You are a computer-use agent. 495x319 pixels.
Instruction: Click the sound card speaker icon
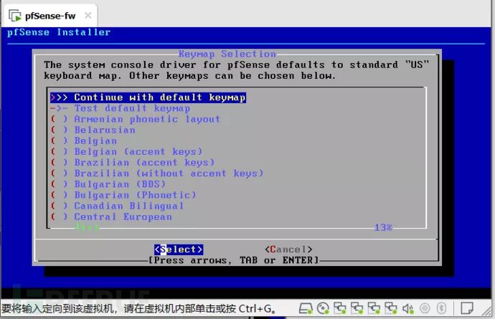(x=407, y=308)
